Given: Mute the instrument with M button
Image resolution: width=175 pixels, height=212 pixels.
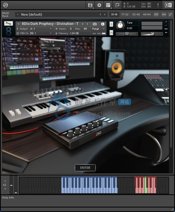Looking at the screenshot, I should click(111, 33).
